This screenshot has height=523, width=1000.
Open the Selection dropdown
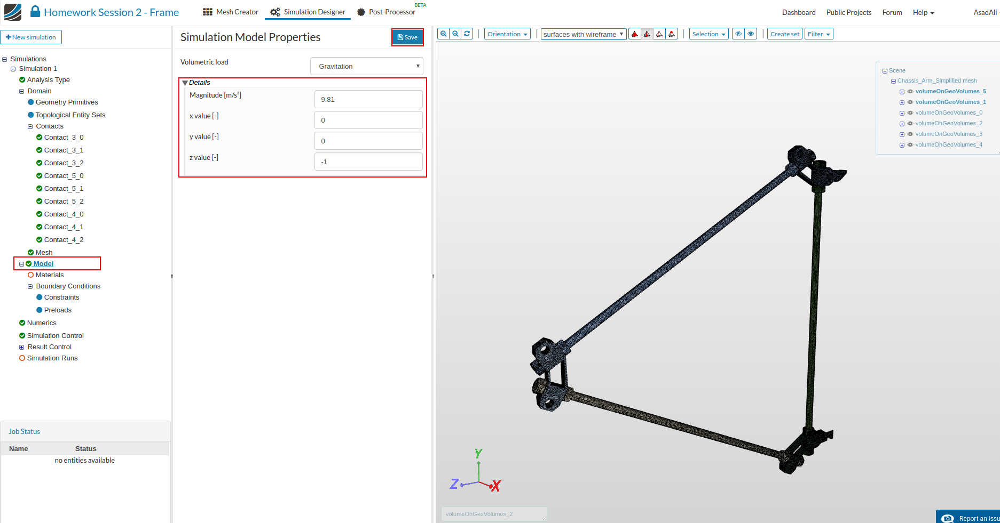coord(709,34)
